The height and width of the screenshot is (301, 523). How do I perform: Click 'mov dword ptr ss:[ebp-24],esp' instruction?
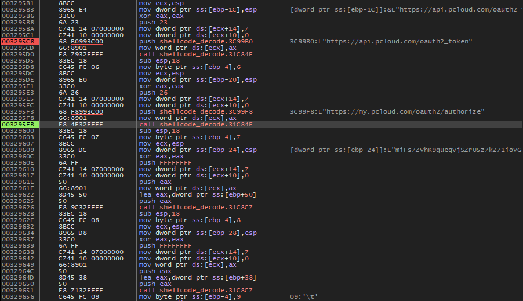198,150
